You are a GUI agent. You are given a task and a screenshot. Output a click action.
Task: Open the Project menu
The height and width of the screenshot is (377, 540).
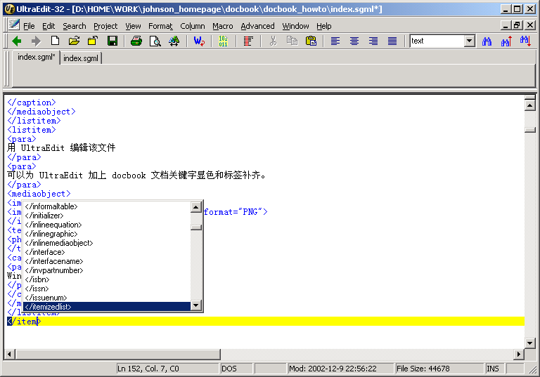[105, 26]
